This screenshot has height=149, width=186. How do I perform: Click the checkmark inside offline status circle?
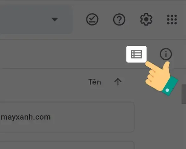point(92,18)
